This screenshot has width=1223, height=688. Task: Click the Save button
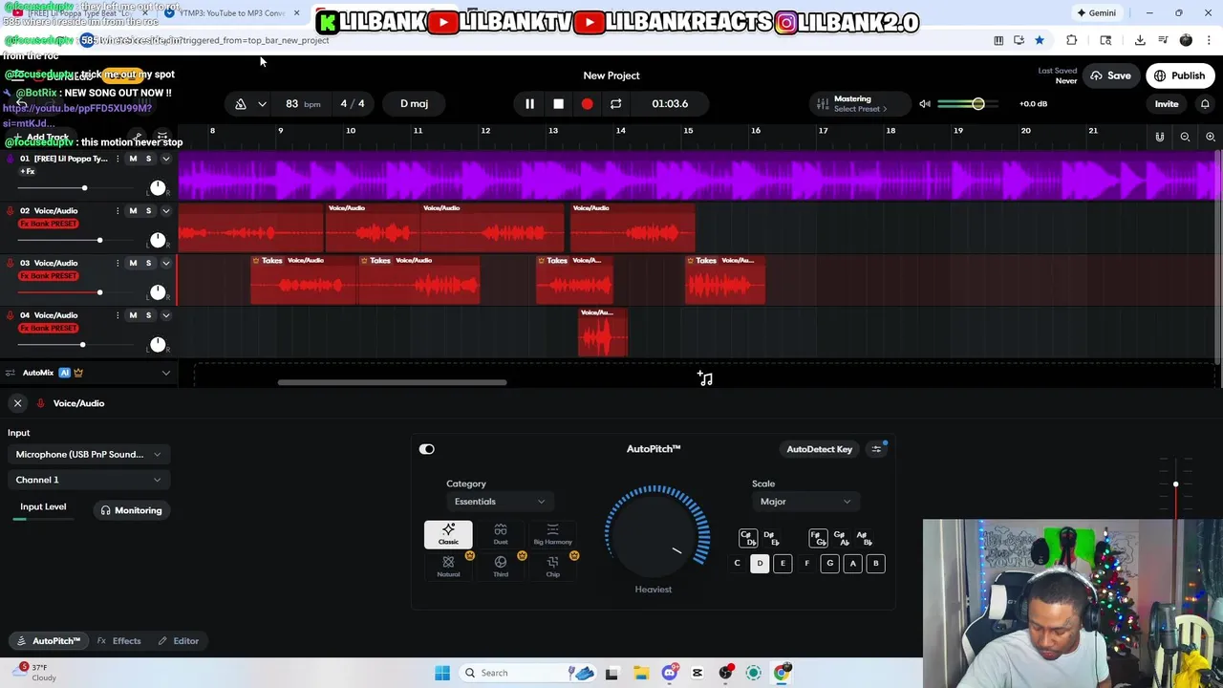1110,75
